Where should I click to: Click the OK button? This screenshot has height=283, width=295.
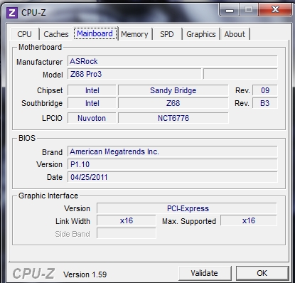262,273
